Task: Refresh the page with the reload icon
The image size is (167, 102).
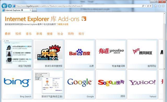Action: (x=148, y=6)
